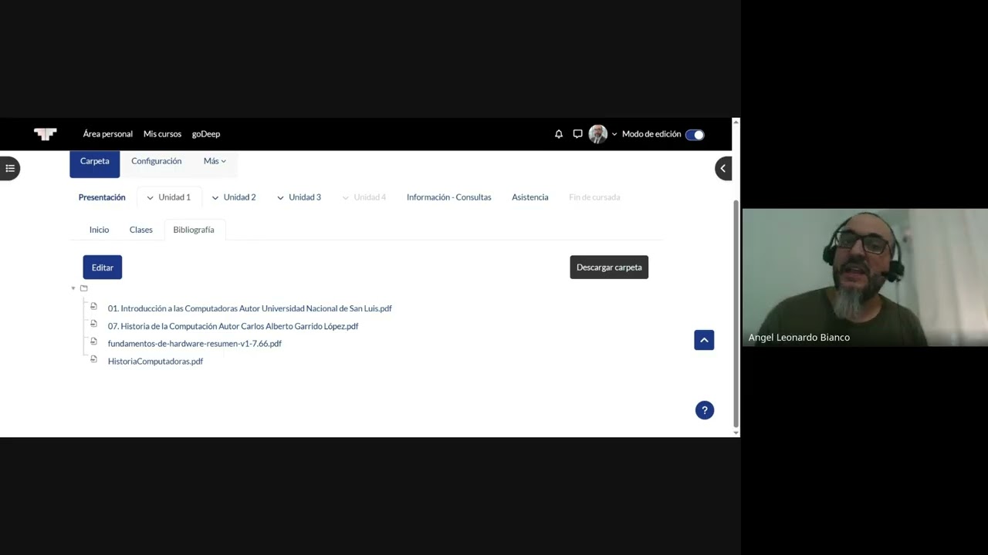Switch to the Clases sub-tab
This screenshot has width=988, height=555.
141,230
